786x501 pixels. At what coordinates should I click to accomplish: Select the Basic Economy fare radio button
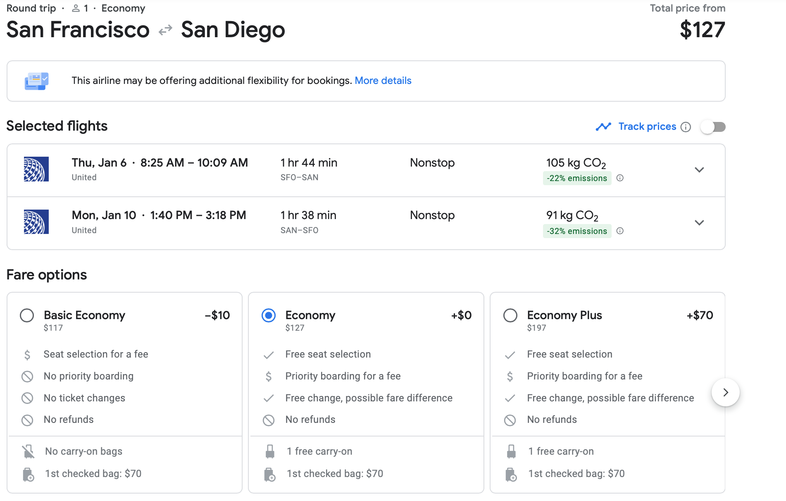[x=27, y=315]
